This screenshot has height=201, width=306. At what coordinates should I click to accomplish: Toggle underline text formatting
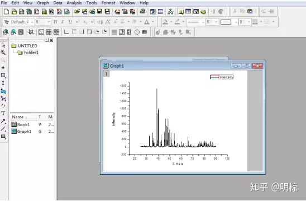tap(70, 22)
